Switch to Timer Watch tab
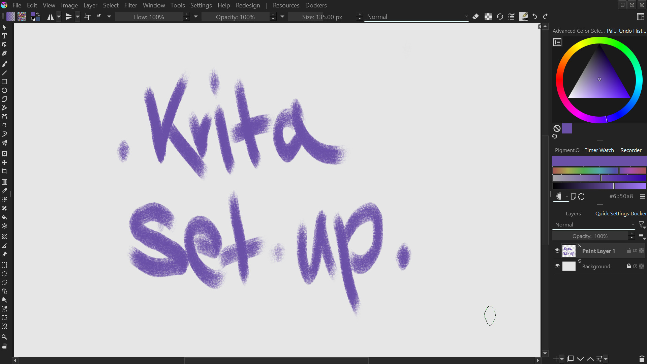The height and width of the screenshot is (364, 647). 599,150
